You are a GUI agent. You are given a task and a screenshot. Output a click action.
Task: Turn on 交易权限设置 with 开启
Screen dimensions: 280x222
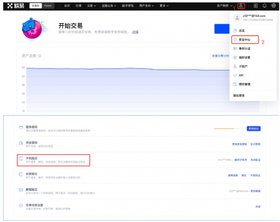pos(258,206)
